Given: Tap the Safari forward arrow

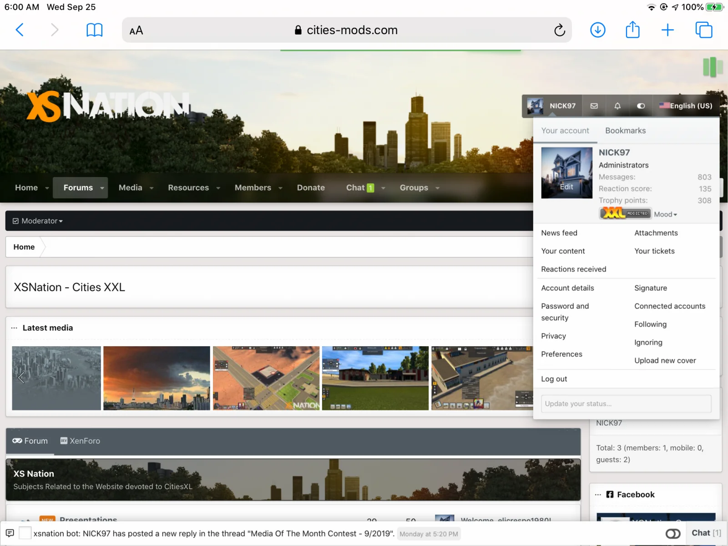Looking at the screenshot, I should (x=54, y=30).
